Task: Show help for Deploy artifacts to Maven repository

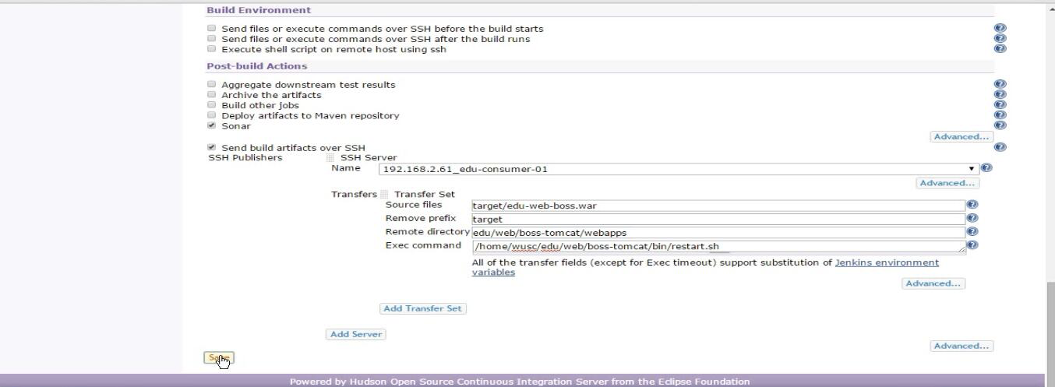Action: tap(1000, 114)
